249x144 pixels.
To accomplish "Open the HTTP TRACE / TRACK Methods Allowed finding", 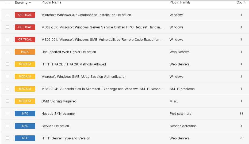I will 74,64.
